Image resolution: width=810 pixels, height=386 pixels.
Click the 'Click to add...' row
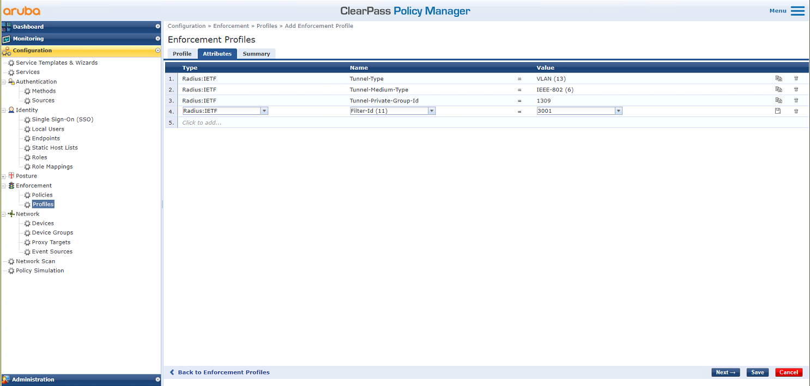(x=486, y=122)
